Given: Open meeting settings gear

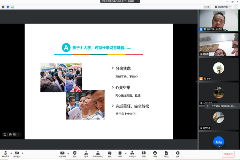Looking at the screenshot, I should (x=178, y=153).
